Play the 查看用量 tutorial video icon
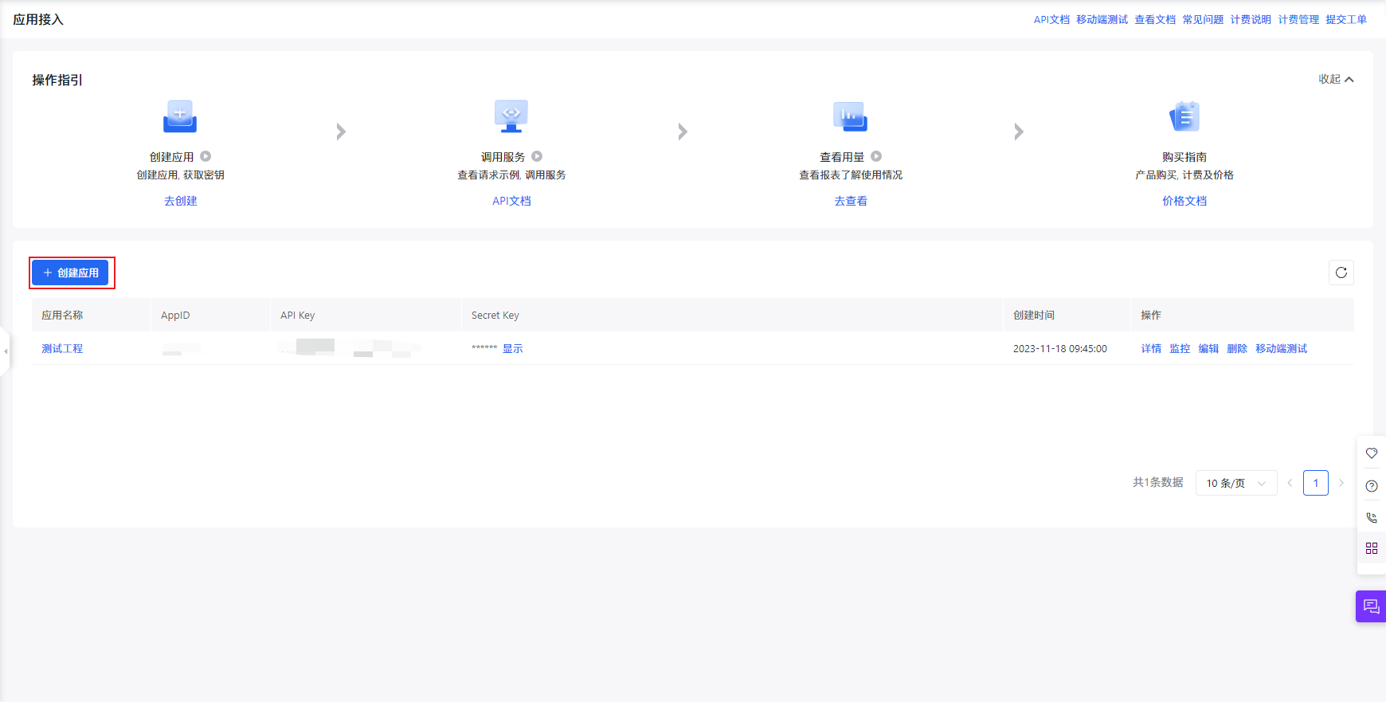The width and height of the screenshot is (1386, 702). [876, 156]
